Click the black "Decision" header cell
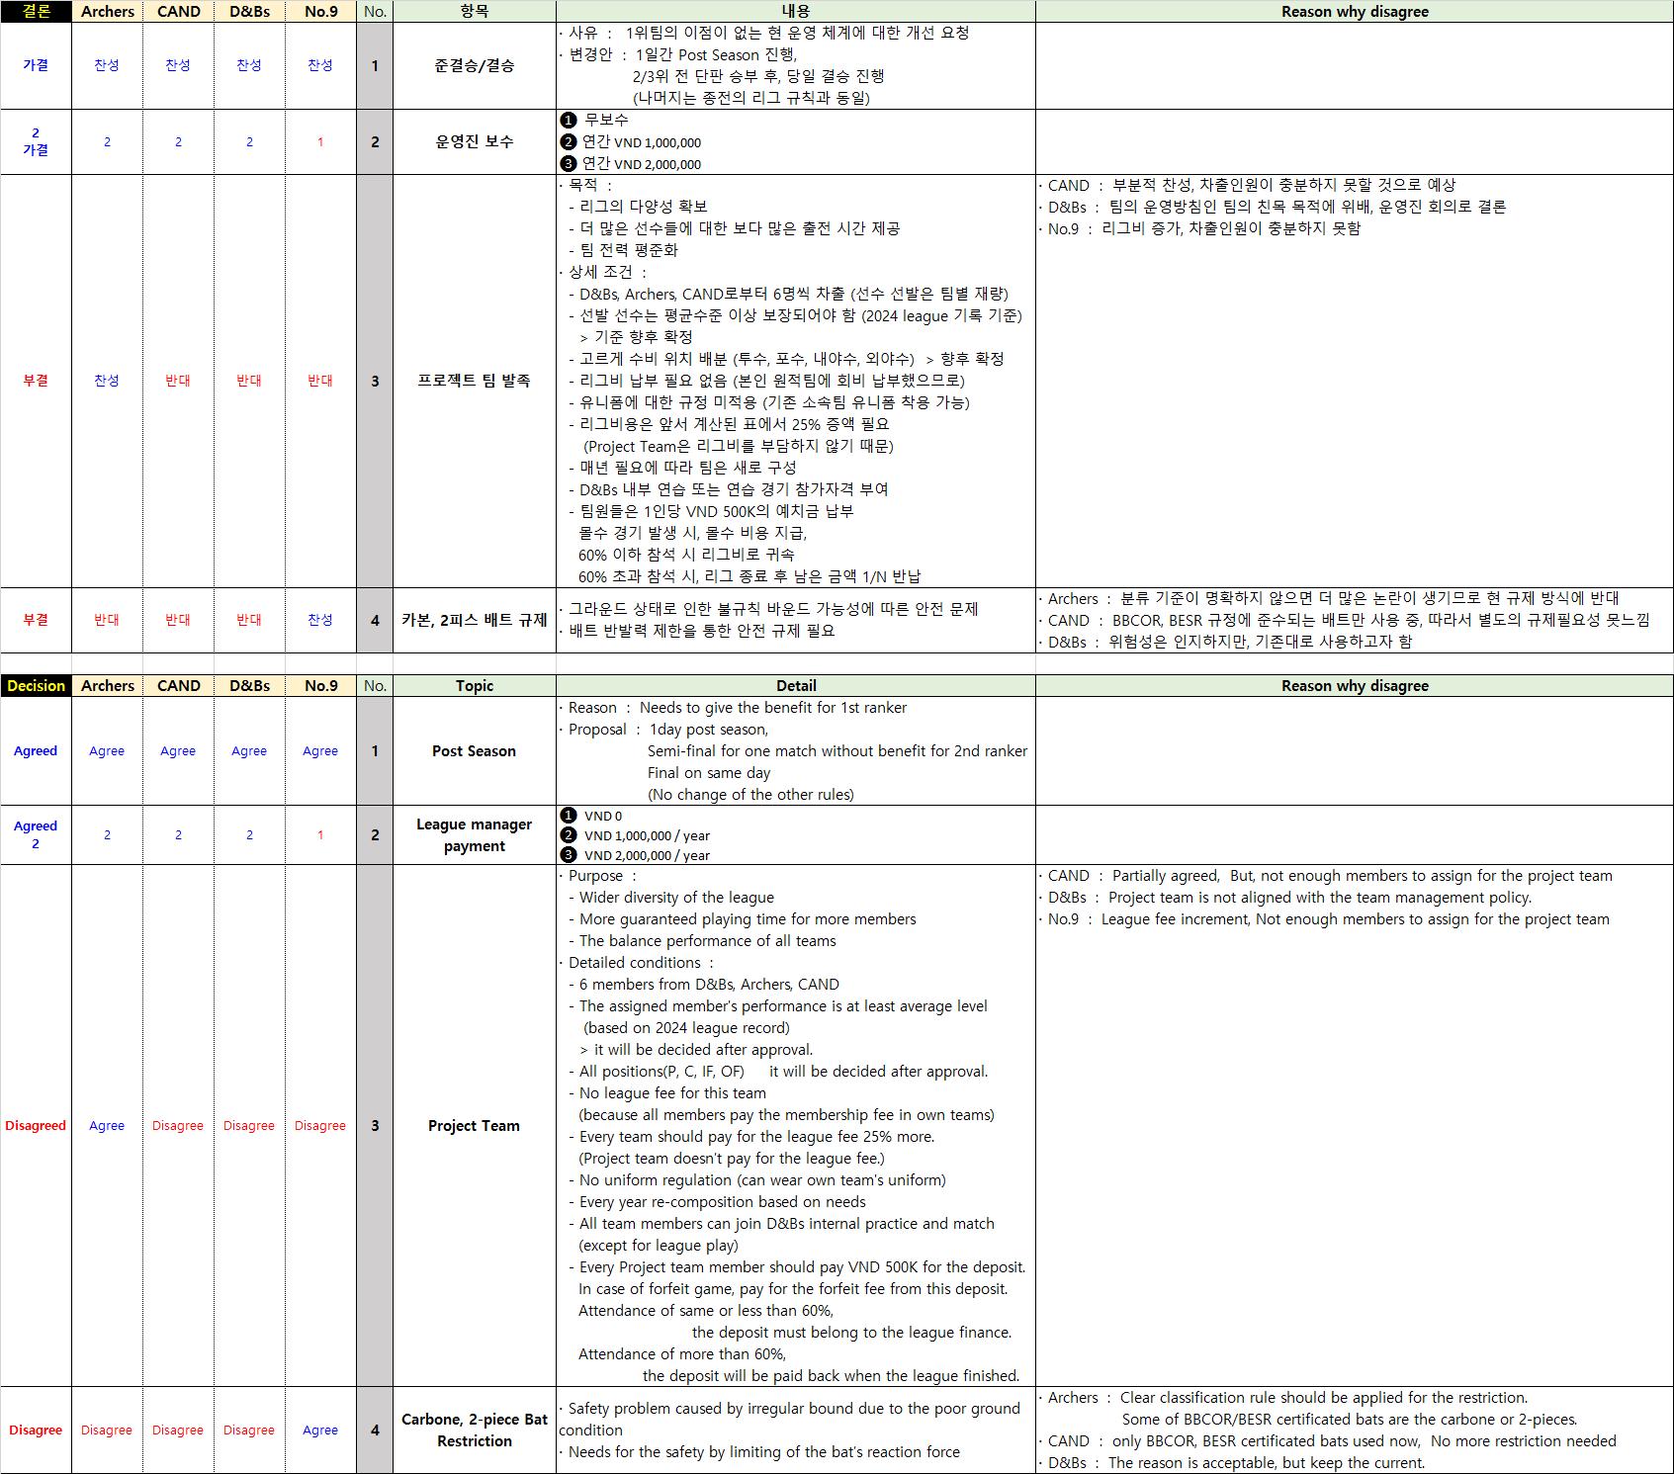1674x1474 pixels. pyautogui.click(x=36, y=686)
